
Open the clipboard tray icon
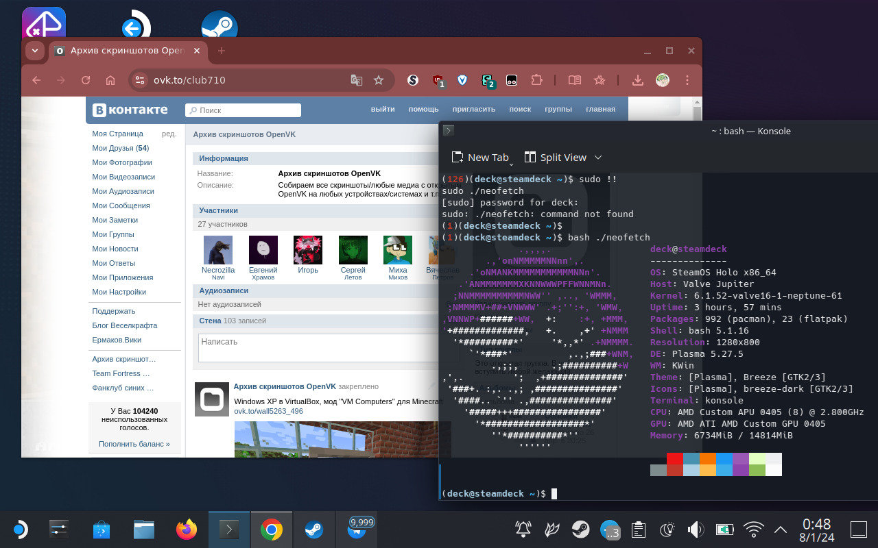pyautogui.click(x=639, y=530)
